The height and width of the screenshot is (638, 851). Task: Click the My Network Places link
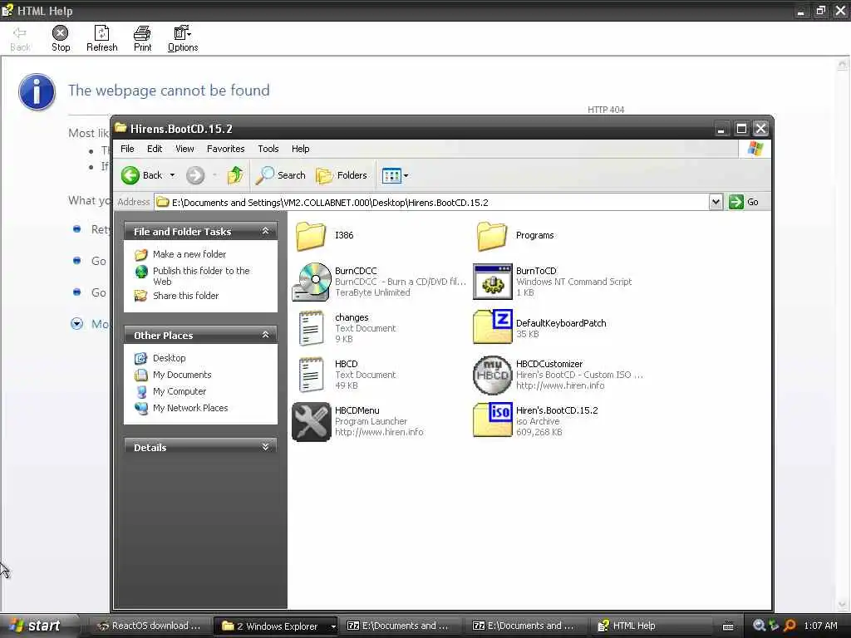190,408
